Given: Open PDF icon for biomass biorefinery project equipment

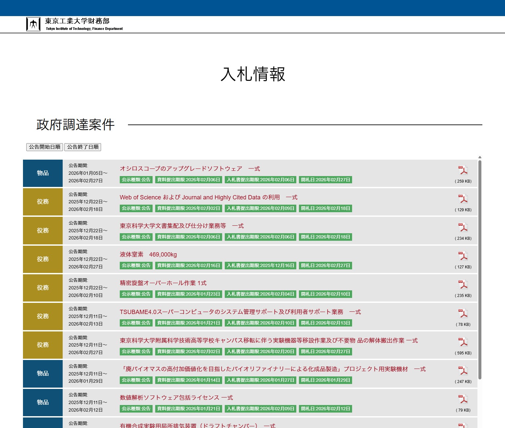Looking at the screenshot, I should click(x=463, y=371).
